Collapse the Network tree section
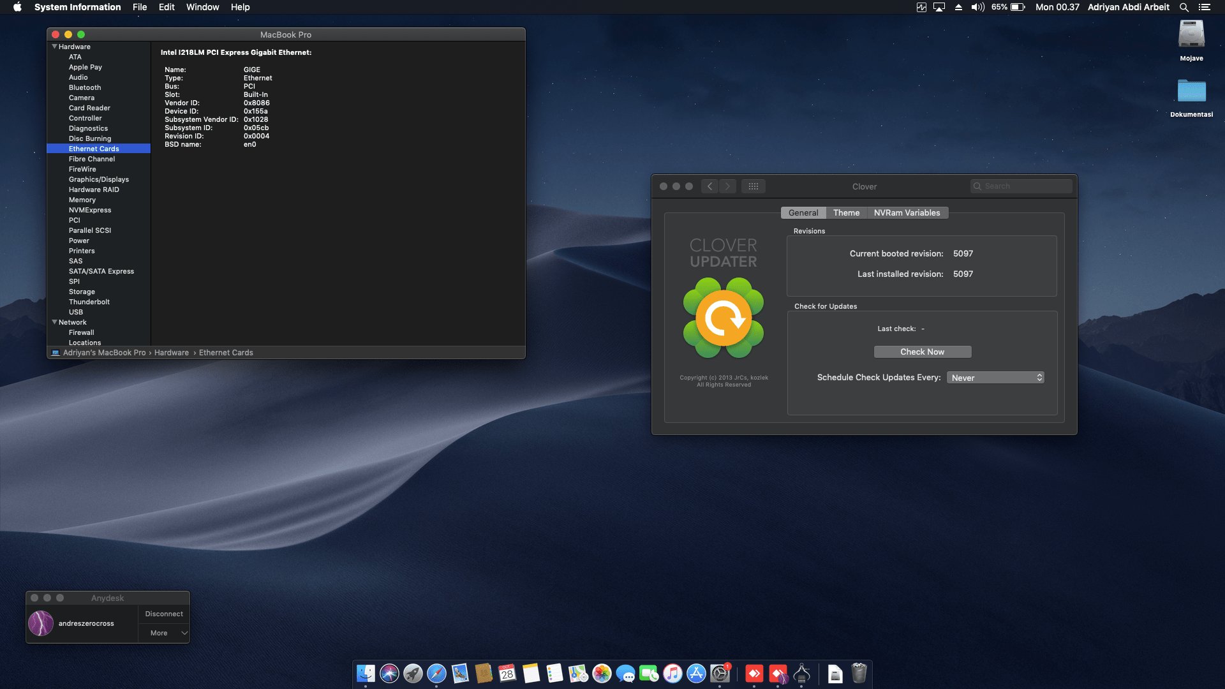Screen dimensions: 1225x689 (54, 322)
